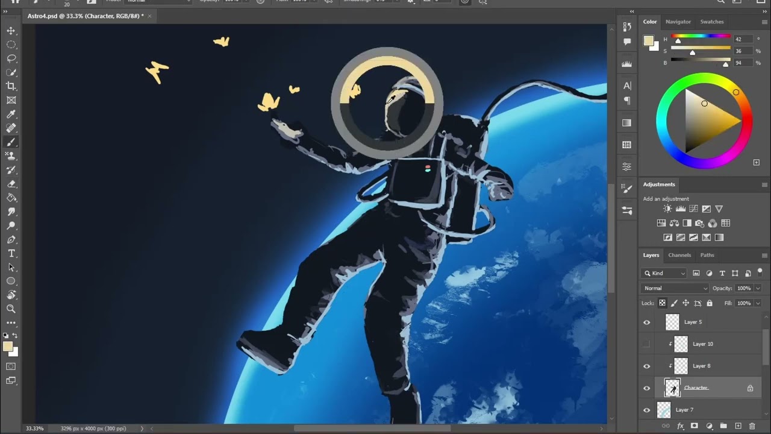Viewport: 771px width, 434px height.
Task: Open layer styles fx menu
Action: tap(680, 426)
